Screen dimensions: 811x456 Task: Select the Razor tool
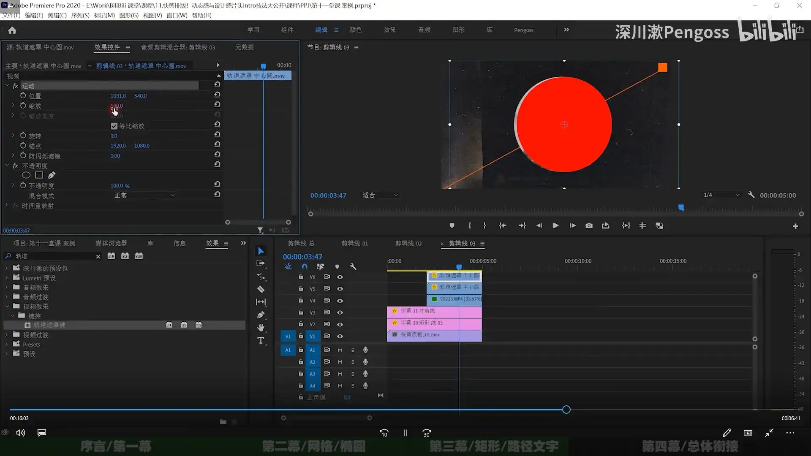click(261, 289)
